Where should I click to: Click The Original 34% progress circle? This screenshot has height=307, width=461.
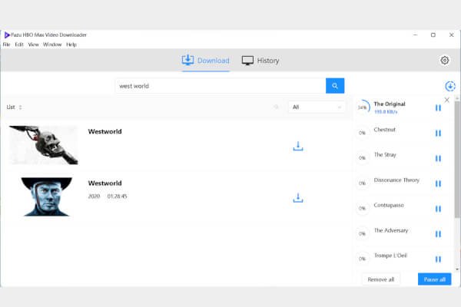point(362,108)
